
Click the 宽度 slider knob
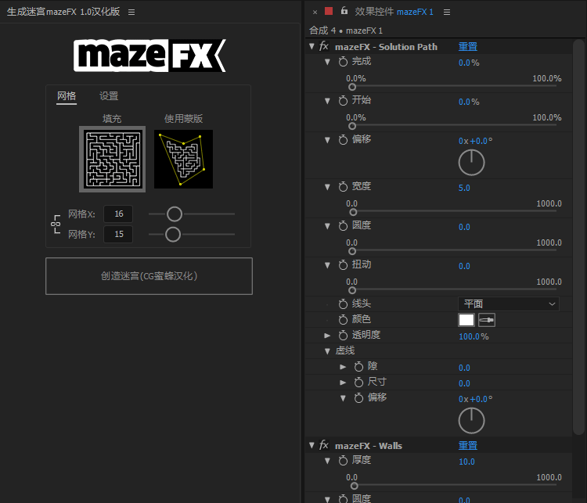(x=353, y=212)
